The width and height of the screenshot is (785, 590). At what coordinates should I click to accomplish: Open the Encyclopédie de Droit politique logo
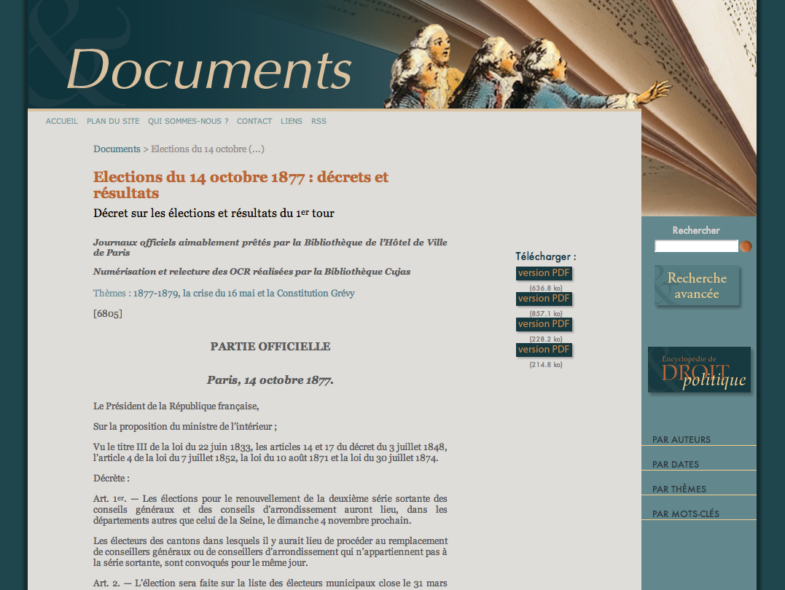(699, 370)
